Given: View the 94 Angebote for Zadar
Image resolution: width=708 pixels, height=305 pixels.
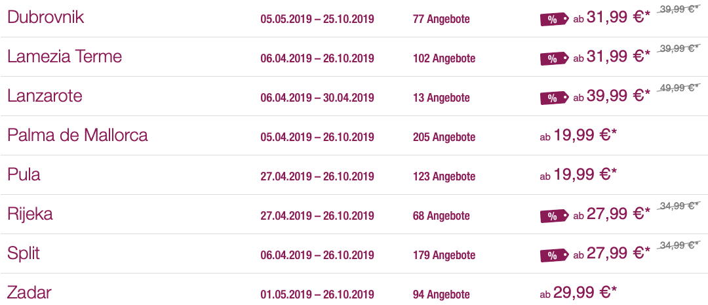Looking at the screenshot, I should 441,295.
